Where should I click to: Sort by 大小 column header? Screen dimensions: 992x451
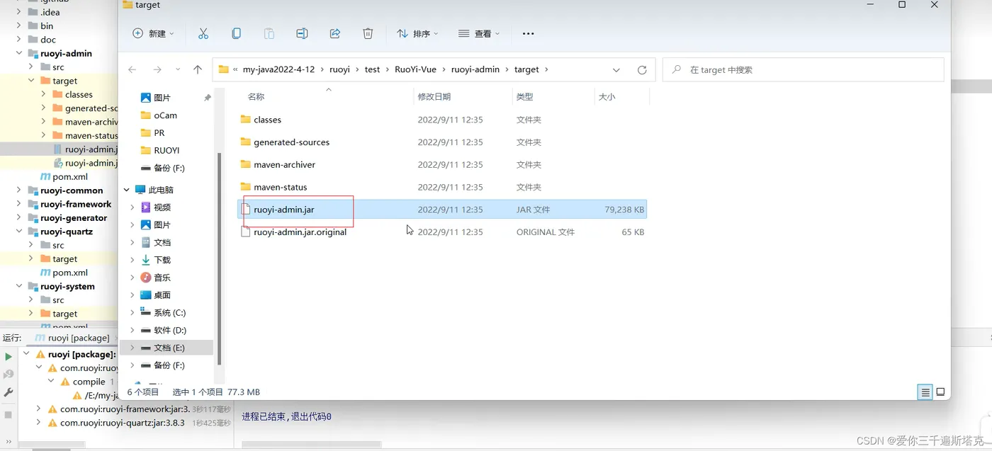pos(607,97)
